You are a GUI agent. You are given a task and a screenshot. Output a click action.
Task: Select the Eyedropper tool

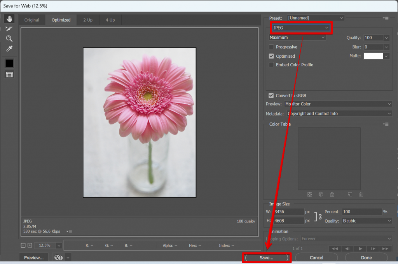tap(9, 48)
